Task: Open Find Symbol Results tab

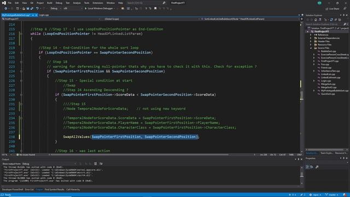Action: coord(54,189)
